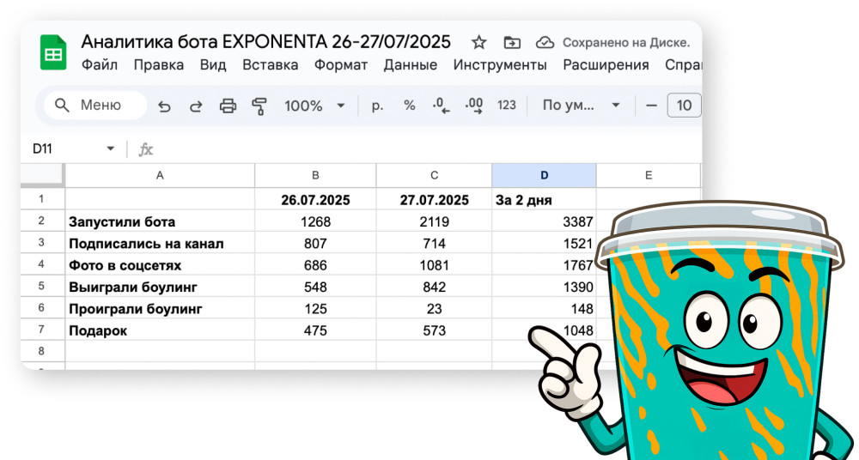Increase decimal places

[473, 106]
